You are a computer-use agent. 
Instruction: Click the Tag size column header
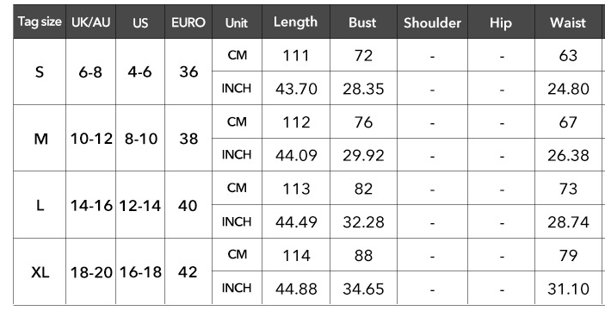pos(40,22)
